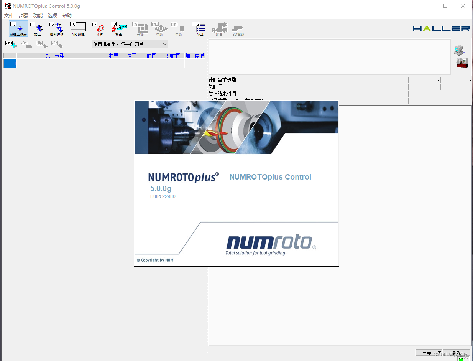Screen dimensions: 473x361
Task: Open the robot usage mode dropdown
Action: pyautogui.click(x=130, y=44)
